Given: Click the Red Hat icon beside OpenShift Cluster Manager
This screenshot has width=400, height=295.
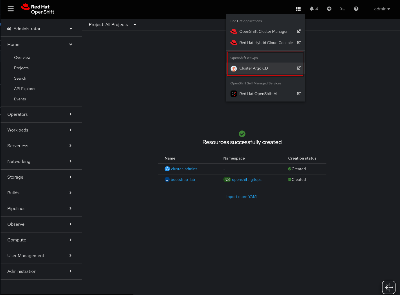Looking at the screenshot, I should pos(234,31).
